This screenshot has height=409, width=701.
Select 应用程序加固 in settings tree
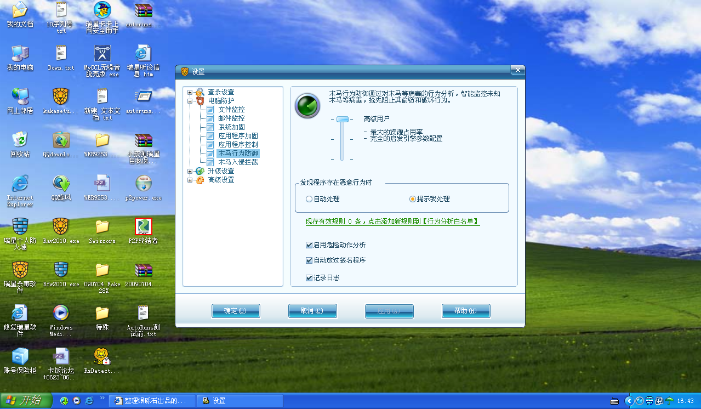pos(238,136)
